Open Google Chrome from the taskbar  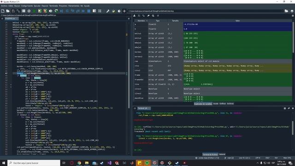pyautogui.click(x=79, y=163)
